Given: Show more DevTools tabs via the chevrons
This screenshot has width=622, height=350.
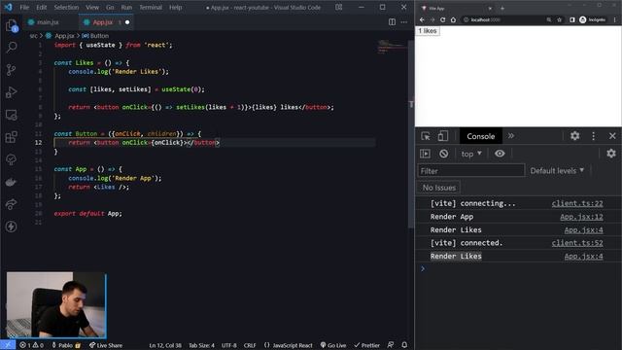Looking at the screenshot, I should tap(511, 136).
